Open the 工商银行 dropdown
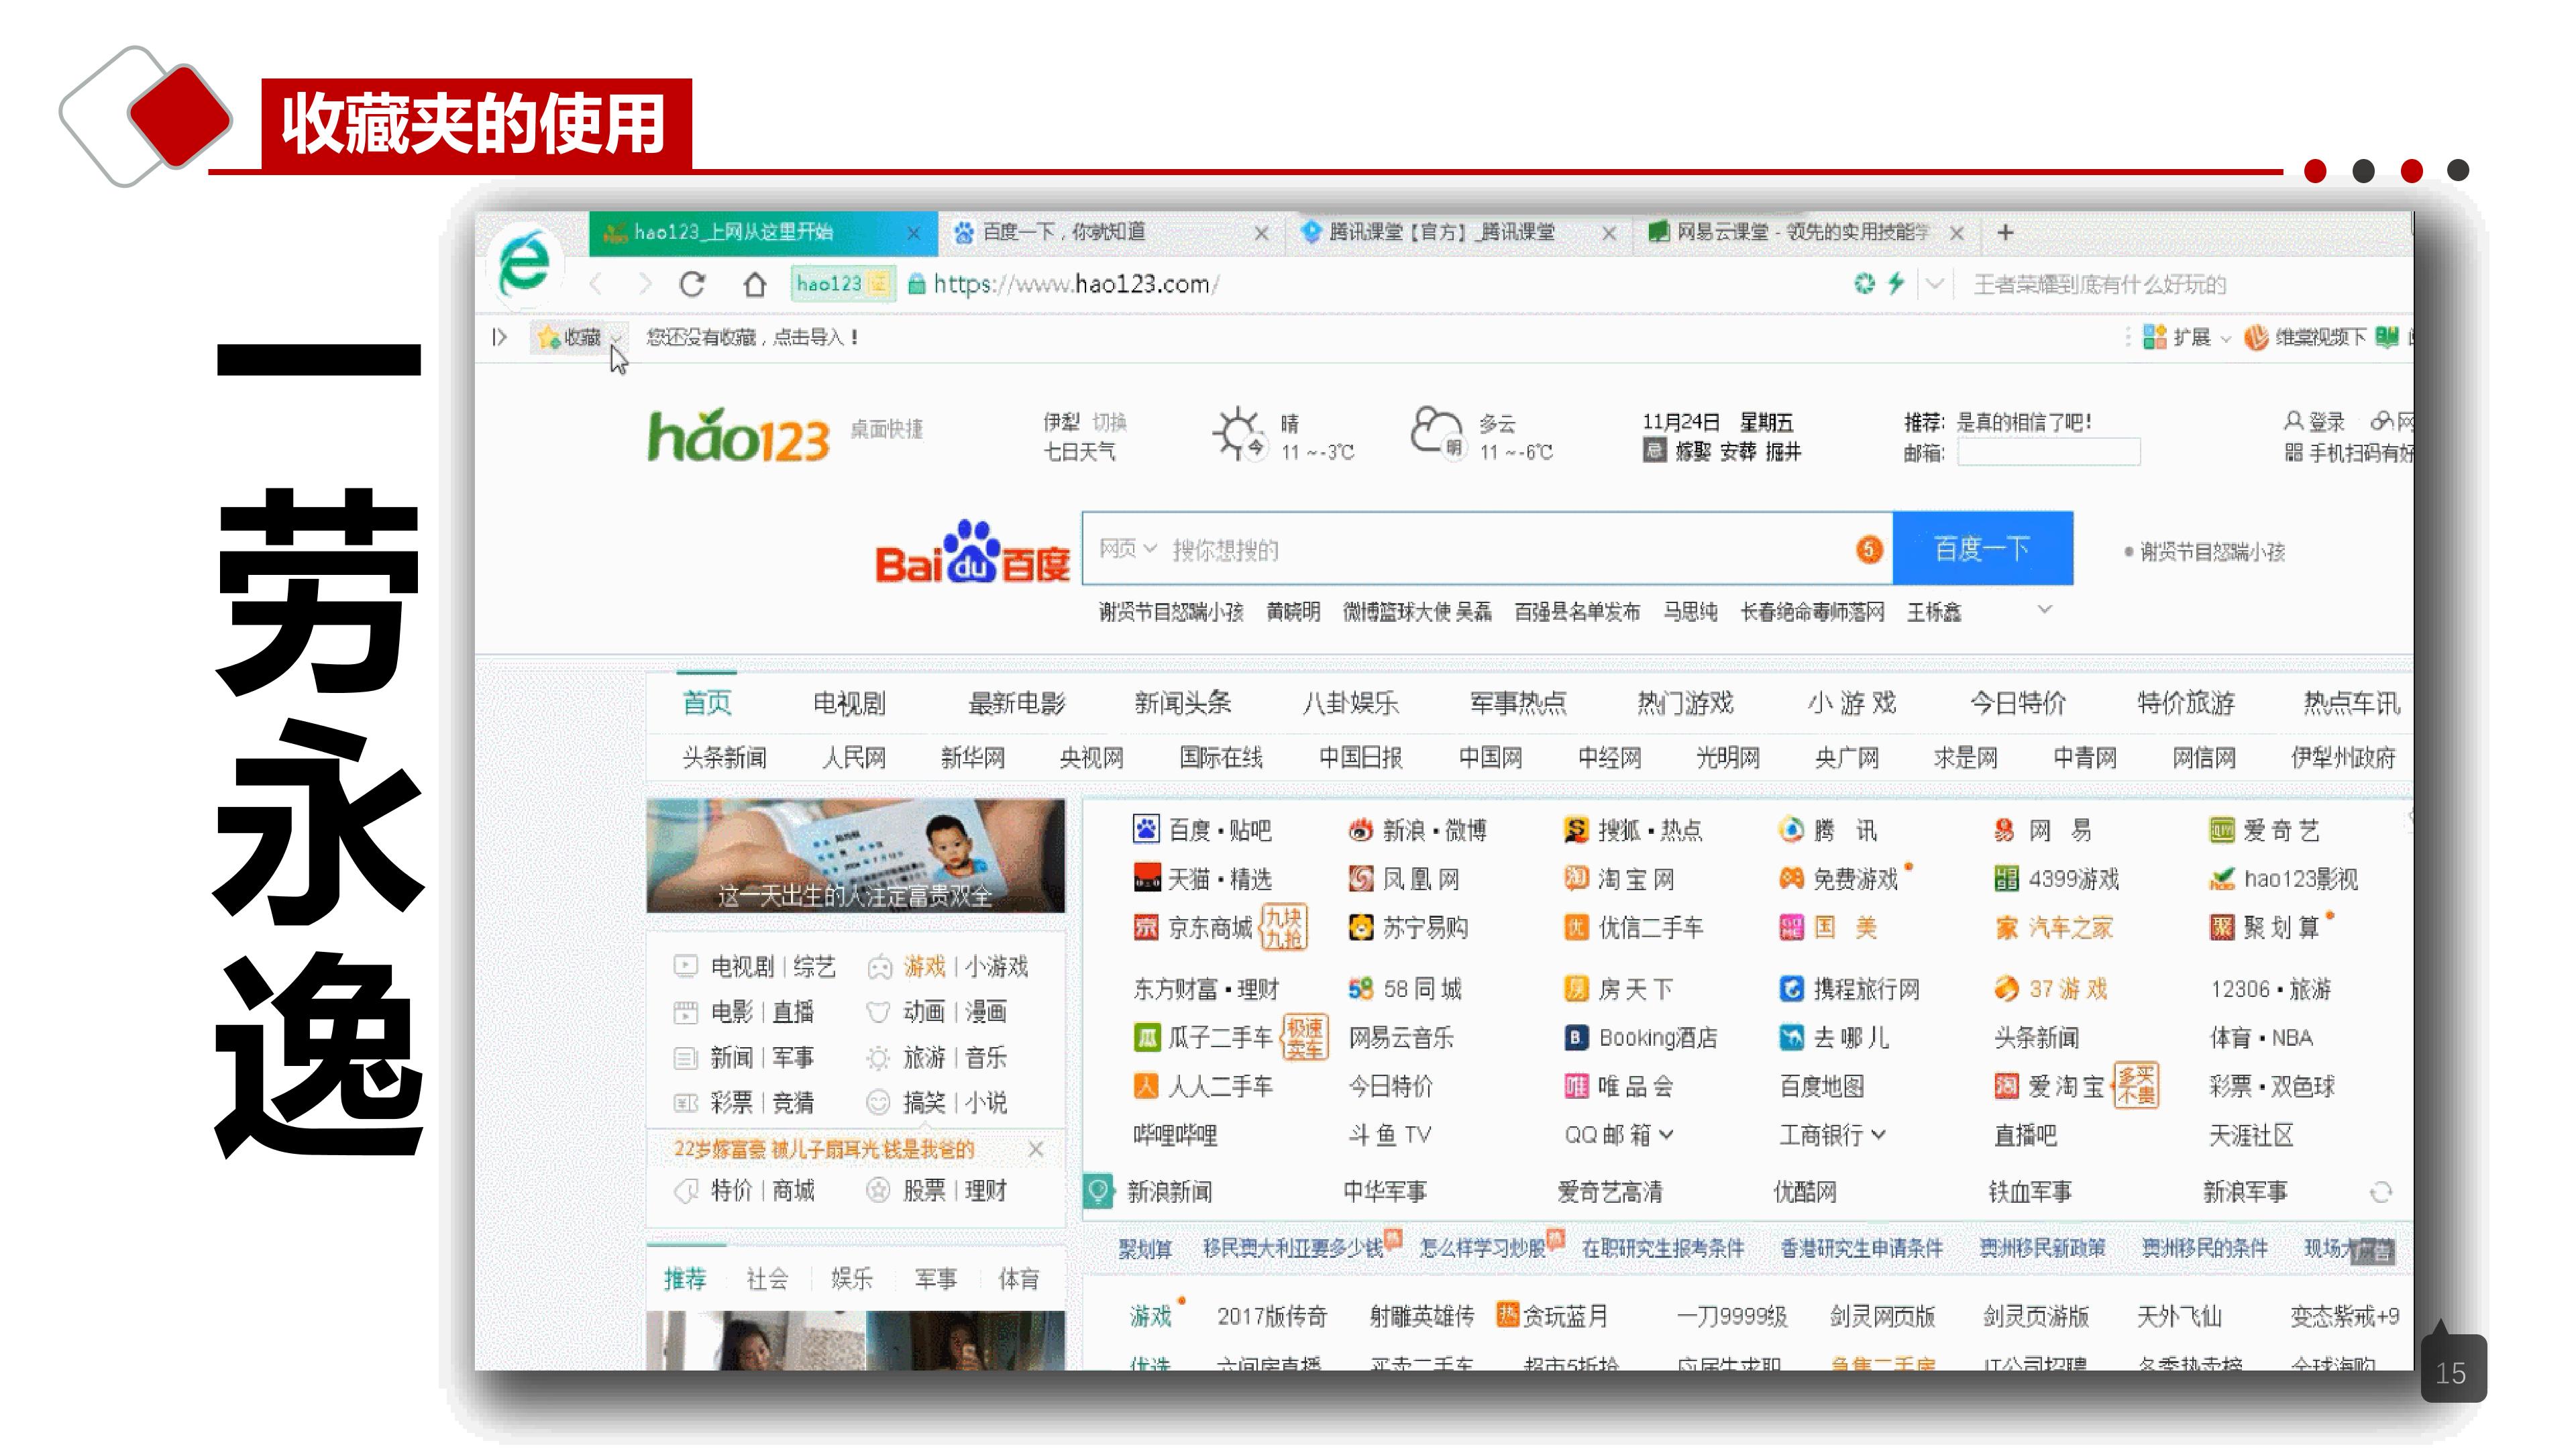Screen dimensions: 2576x1449 pos(1878,1134)
